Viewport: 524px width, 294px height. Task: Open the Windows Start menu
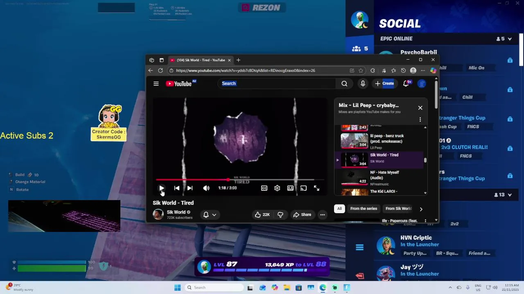point(177,287)
